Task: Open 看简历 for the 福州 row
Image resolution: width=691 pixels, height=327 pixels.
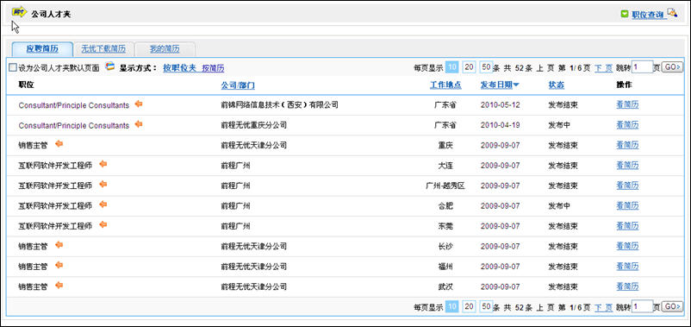Action: tap(627, 267)
